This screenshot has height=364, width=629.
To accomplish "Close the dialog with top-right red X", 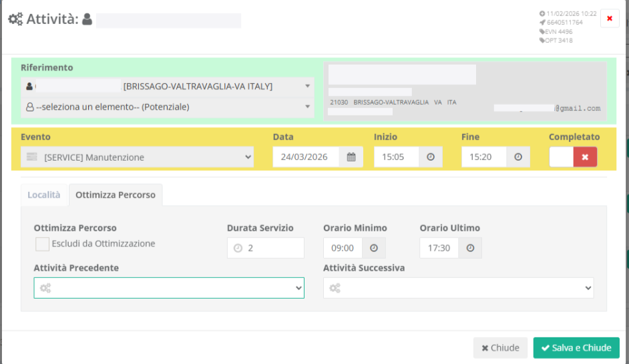I will pos(609,19).
